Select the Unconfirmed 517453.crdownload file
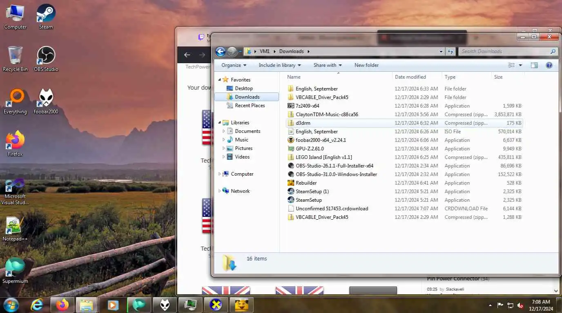562x313 pixels. [x=332, y=209]
